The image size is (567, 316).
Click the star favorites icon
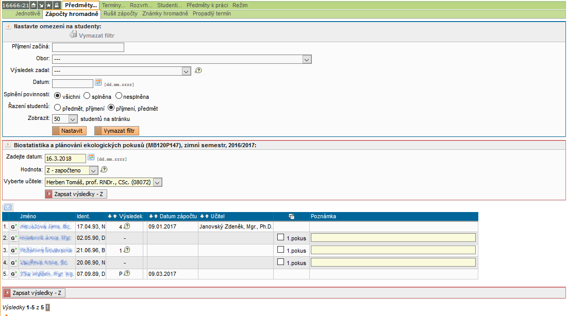point(48,5)
